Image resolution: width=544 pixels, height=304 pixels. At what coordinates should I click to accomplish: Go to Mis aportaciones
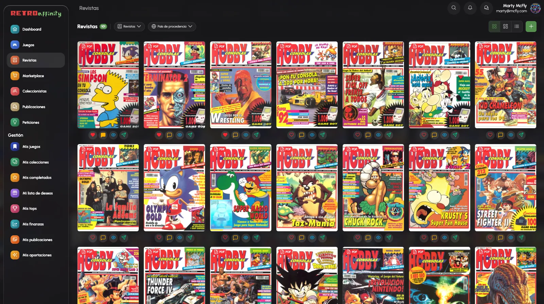click(x=36, y=255)
